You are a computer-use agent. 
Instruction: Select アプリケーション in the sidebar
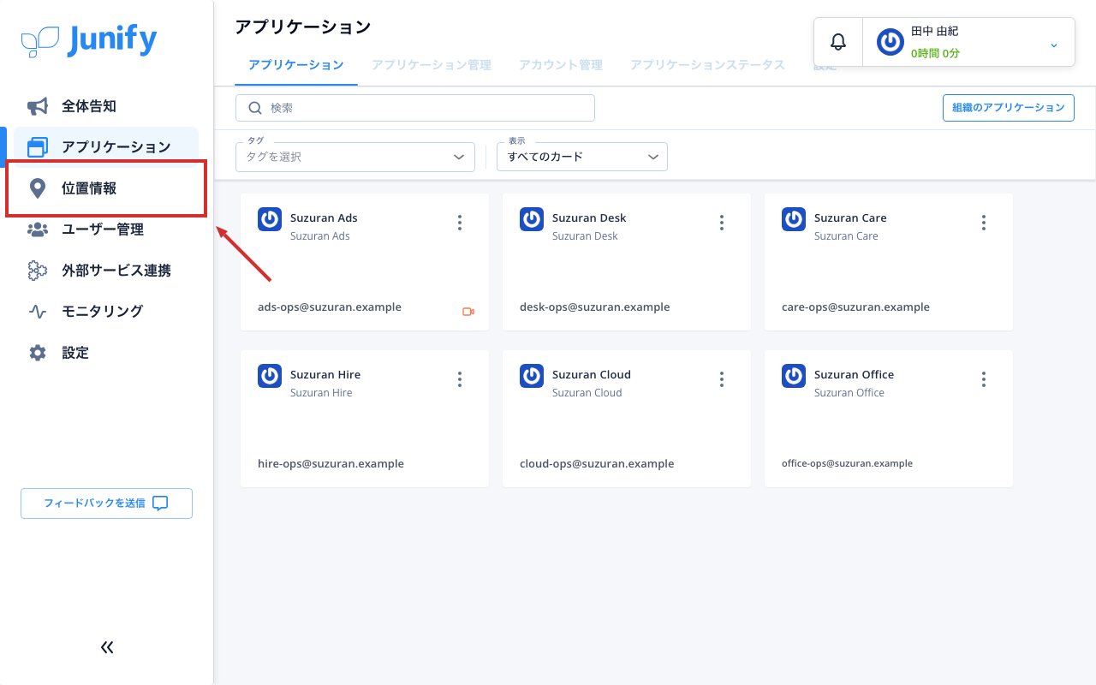(x=106, y=147)
